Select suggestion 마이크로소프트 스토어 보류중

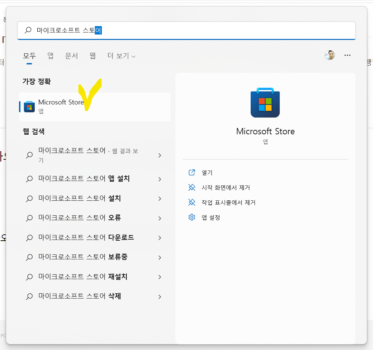pos(95,257)
